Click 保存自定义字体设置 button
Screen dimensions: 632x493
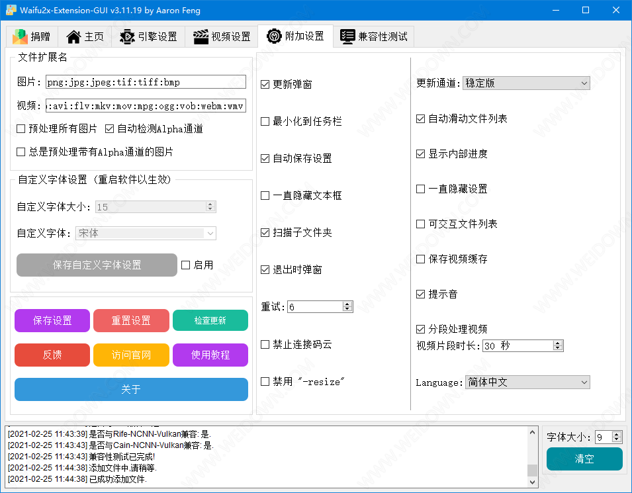pyautogui.click(x=97, y=265)
